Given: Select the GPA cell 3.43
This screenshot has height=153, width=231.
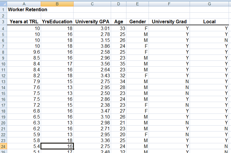Looking at the screenshot, I should click(92, 75).
